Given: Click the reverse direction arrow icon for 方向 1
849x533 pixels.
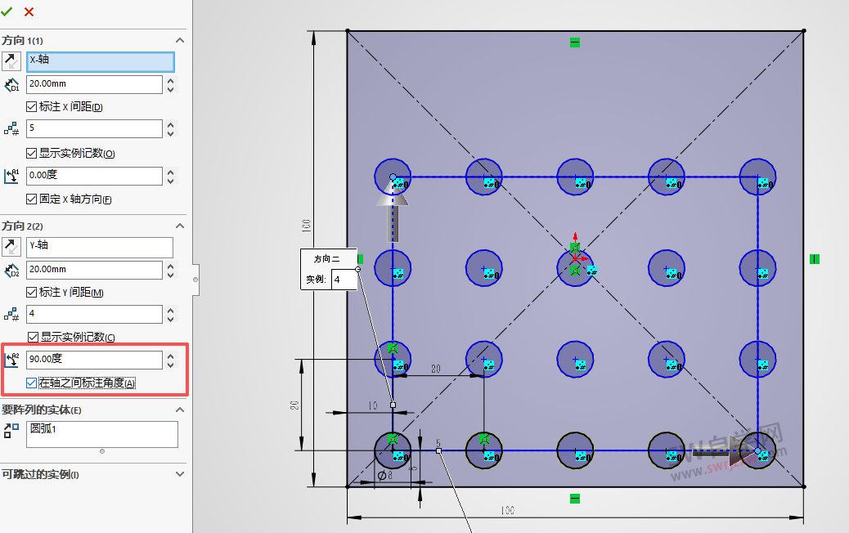Looking at the screenshot, I should 10,60.
